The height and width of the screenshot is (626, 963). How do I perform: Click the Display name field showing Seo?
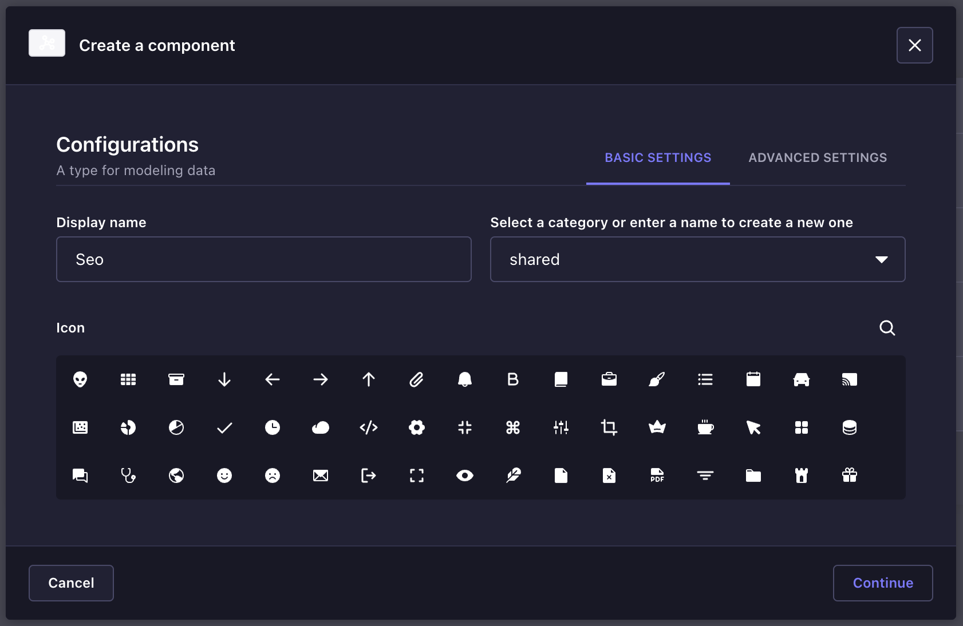tap(263, 259)
